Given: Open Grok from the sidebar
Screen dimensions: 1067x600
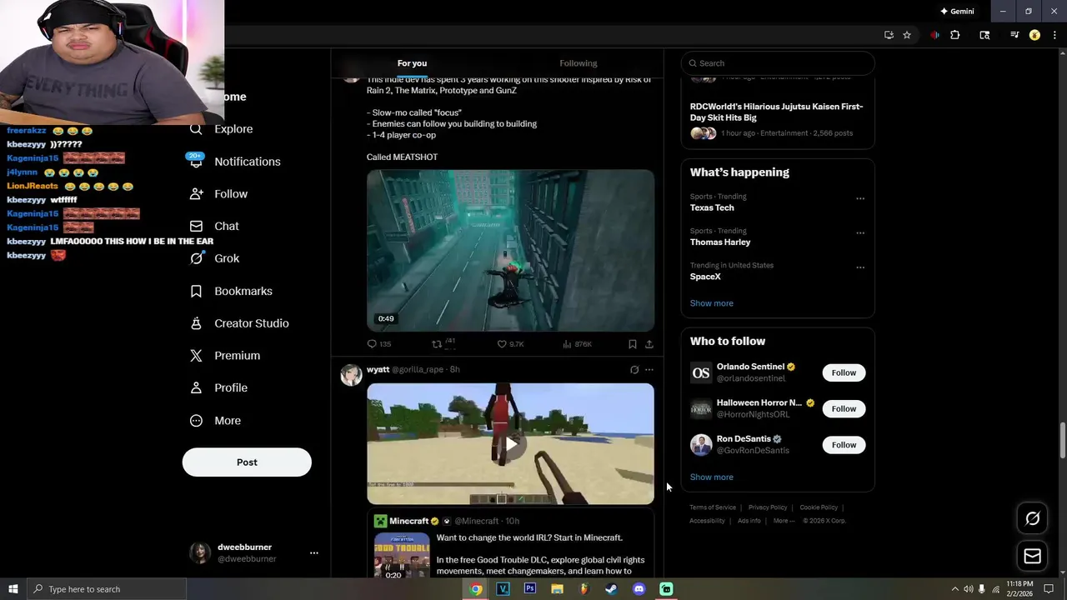Looking at the screenshot, I should coord(214,258).
